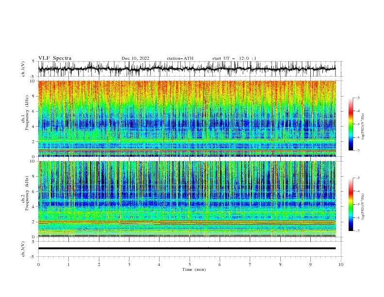Click the ch.2 "Frequency (kHz)" axis label

[x=27, y=193]
